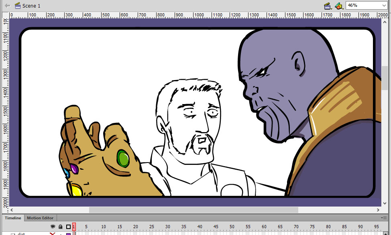Screen dimensions: 391x235
Task: Open the 46% zoom dropdown
Action: (367, 5)
